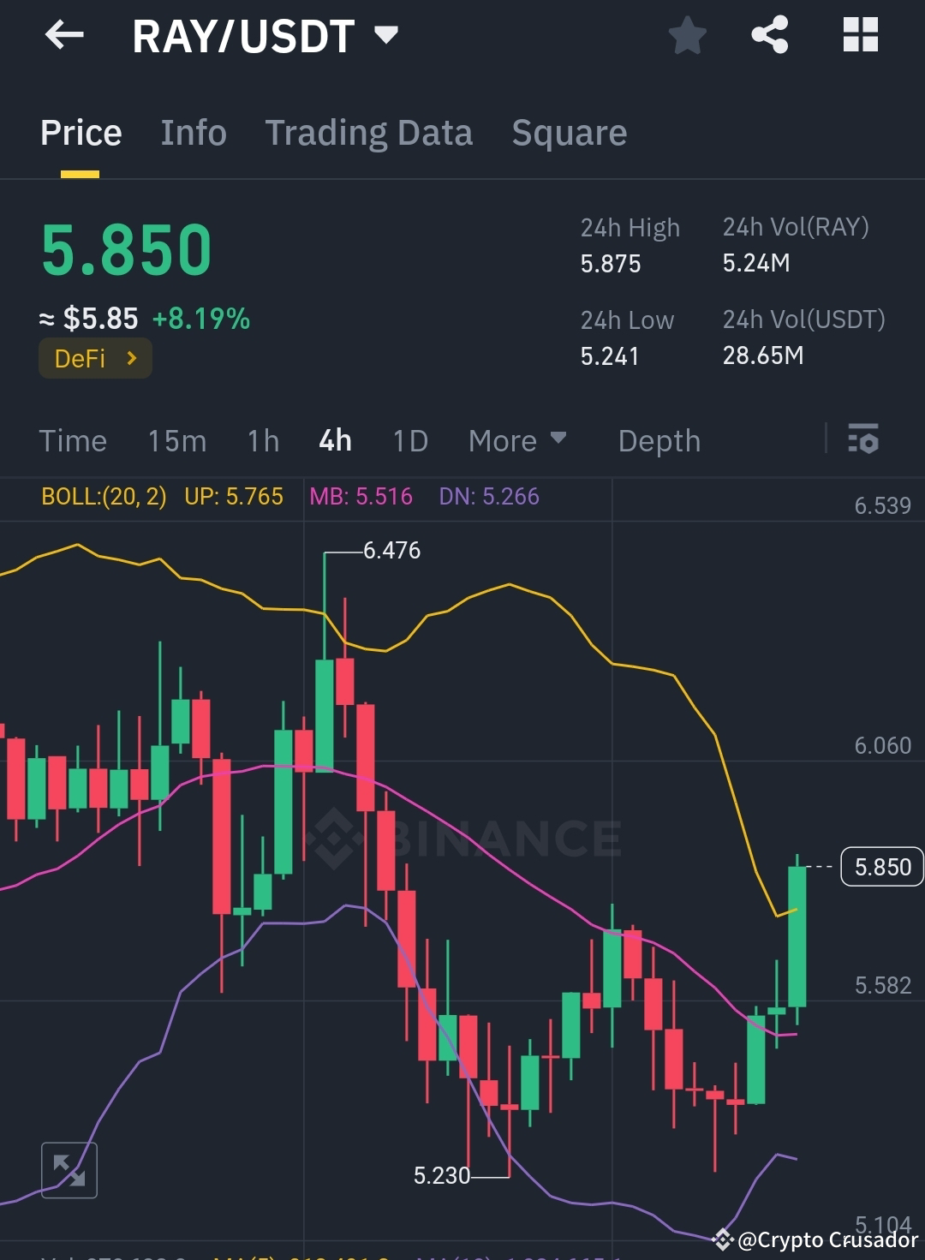
Task: Tap the Crypto Crusador diamond badge
Action: [724, 1239]
